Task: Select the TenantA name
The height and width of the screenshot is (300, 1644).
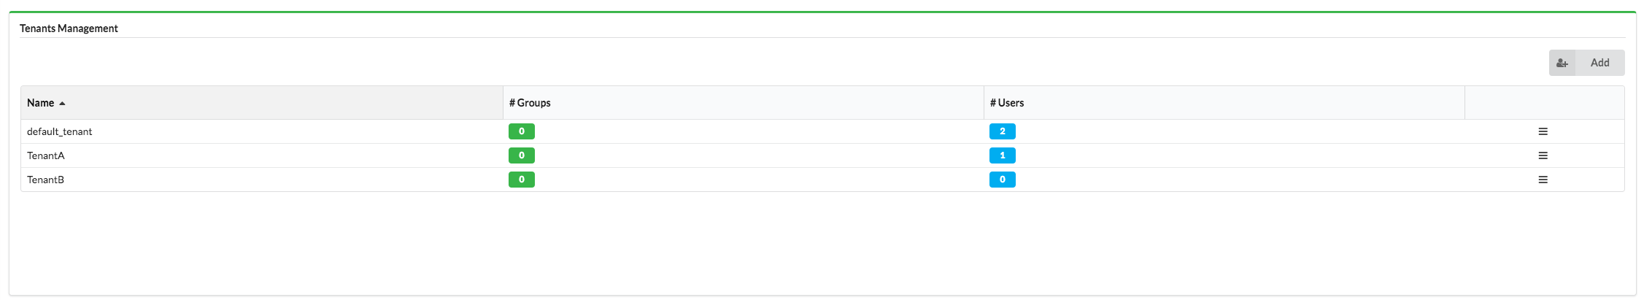Action: click(x=46, y=155)
